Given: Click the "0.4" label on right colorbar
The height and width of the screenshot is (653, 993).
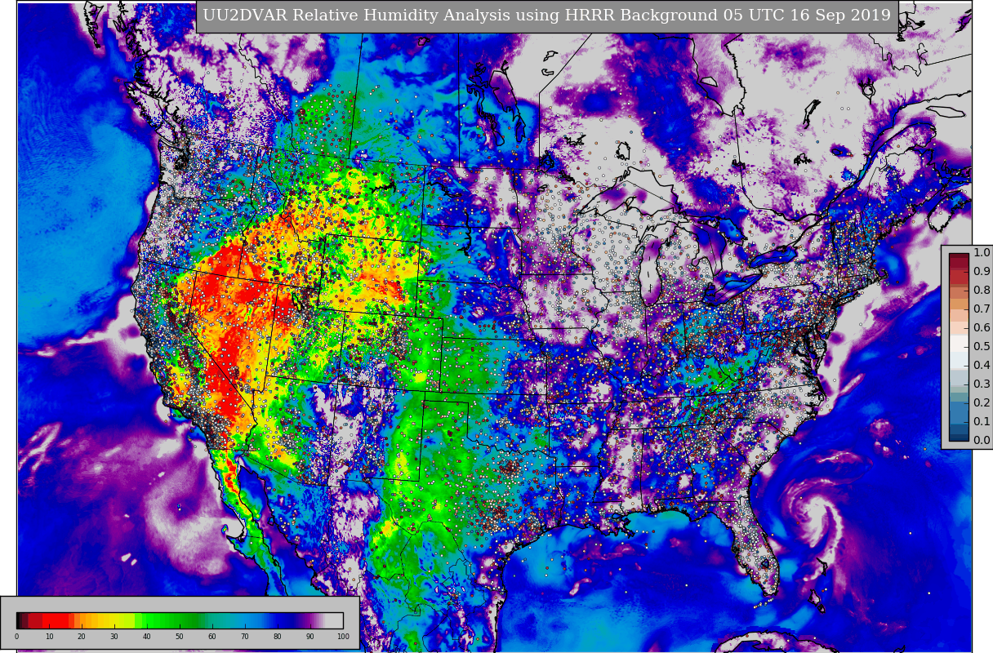Looking at the screenshot, I should [x=982, y=366].
